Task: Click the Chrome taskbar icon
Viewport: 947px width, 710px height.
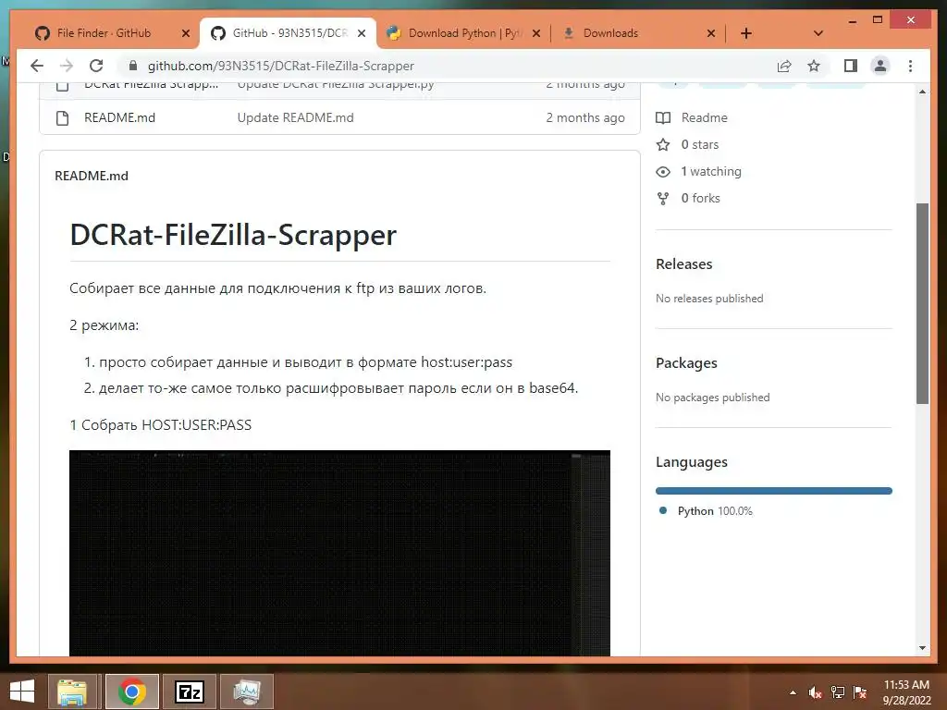Action: (131, 692)
